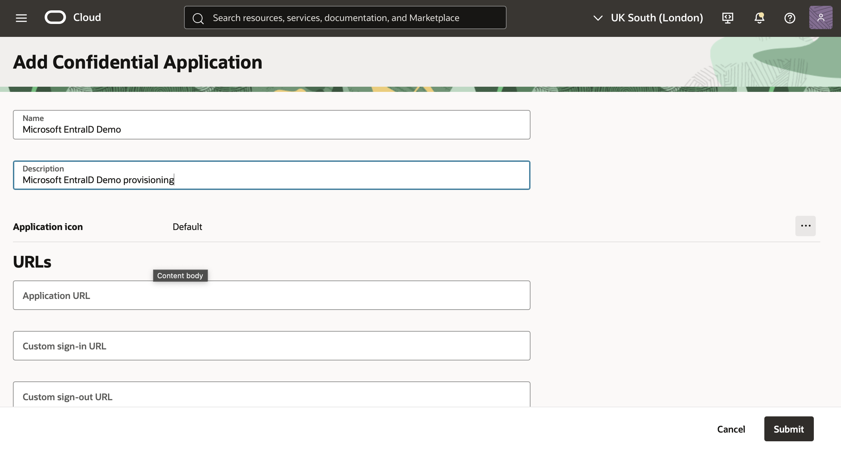Viewport: 841px width, 451px height.
Task: Click the ellipsis next to Application icon
Action: [805, 226]
